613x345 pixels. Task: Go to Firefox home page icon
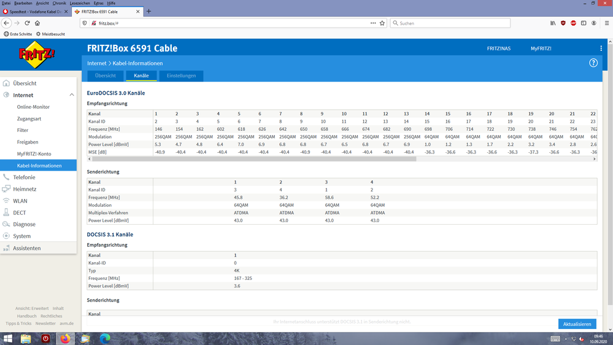[x=37, y=23]
